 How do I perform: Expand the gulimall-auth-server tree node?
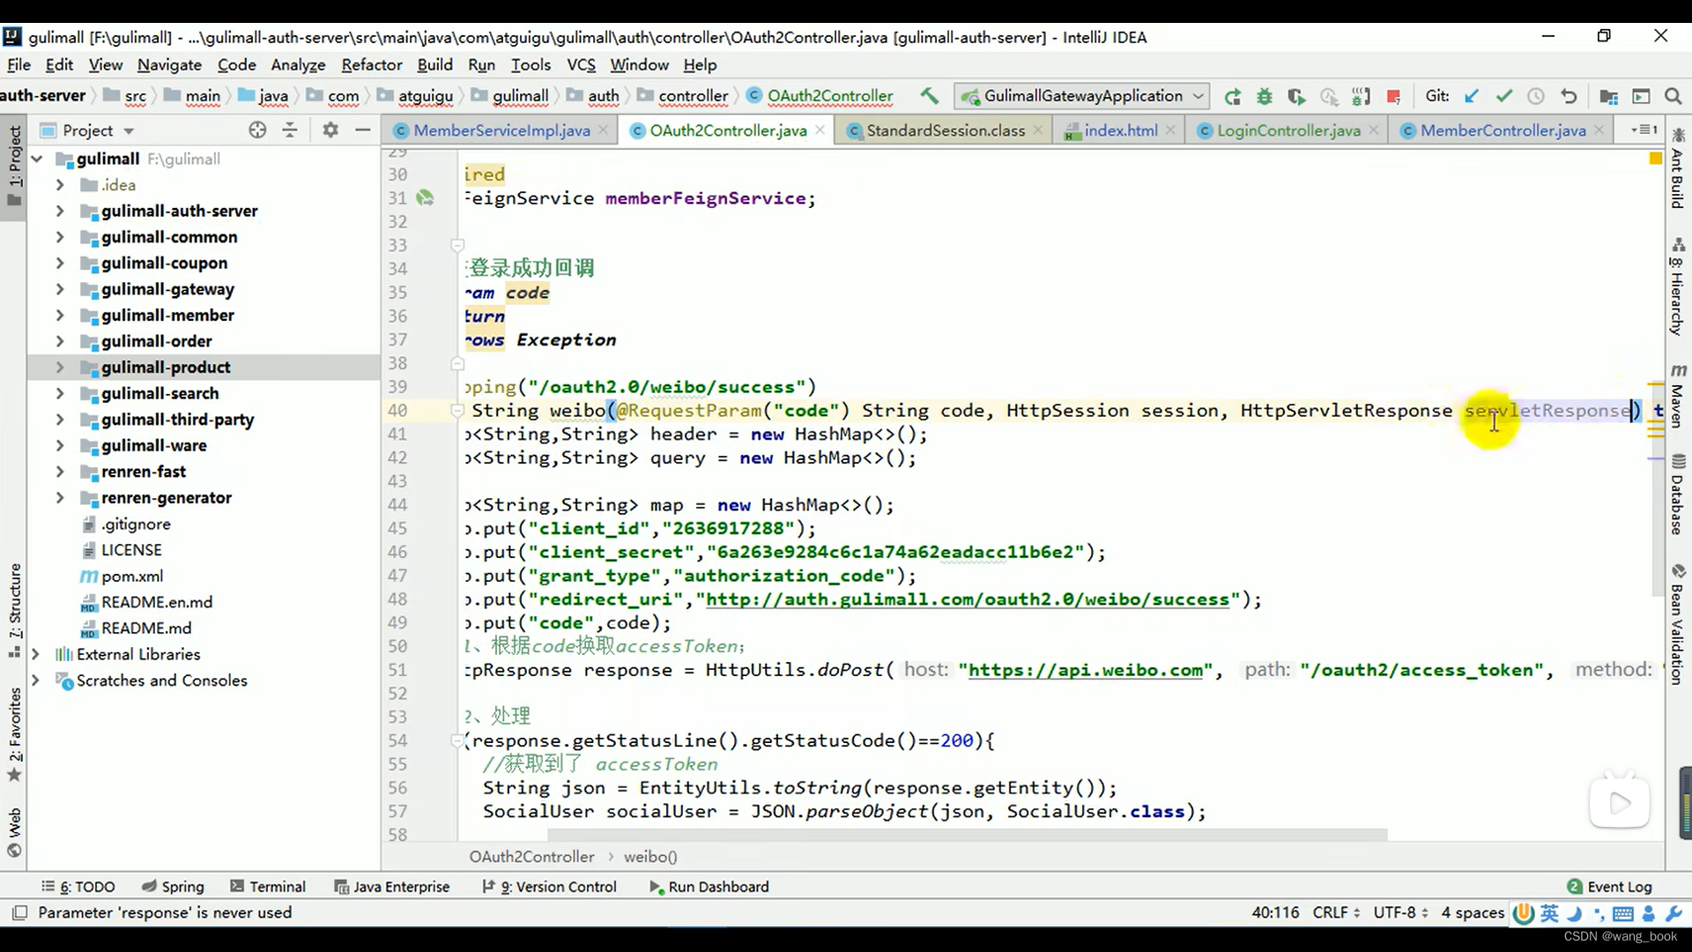[x=61, y=209]
